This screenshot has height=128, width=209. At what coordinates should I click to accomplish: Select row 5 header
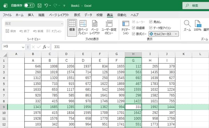[4, 84]
